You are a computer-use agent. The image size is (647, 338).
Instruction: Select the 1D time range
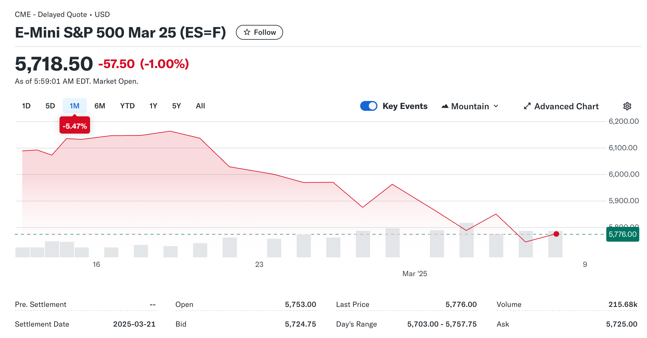pos(26,106)
